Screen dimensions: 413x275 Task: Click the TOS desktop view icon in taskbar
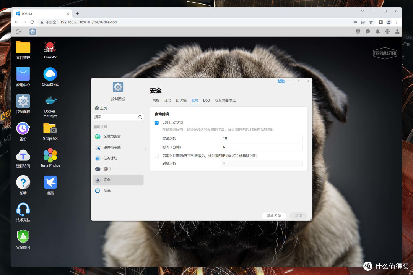tap(19, 32)
